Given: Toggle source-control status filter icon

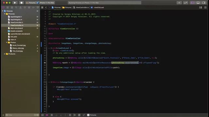Looking at the screenshot, I should point(38,115).
